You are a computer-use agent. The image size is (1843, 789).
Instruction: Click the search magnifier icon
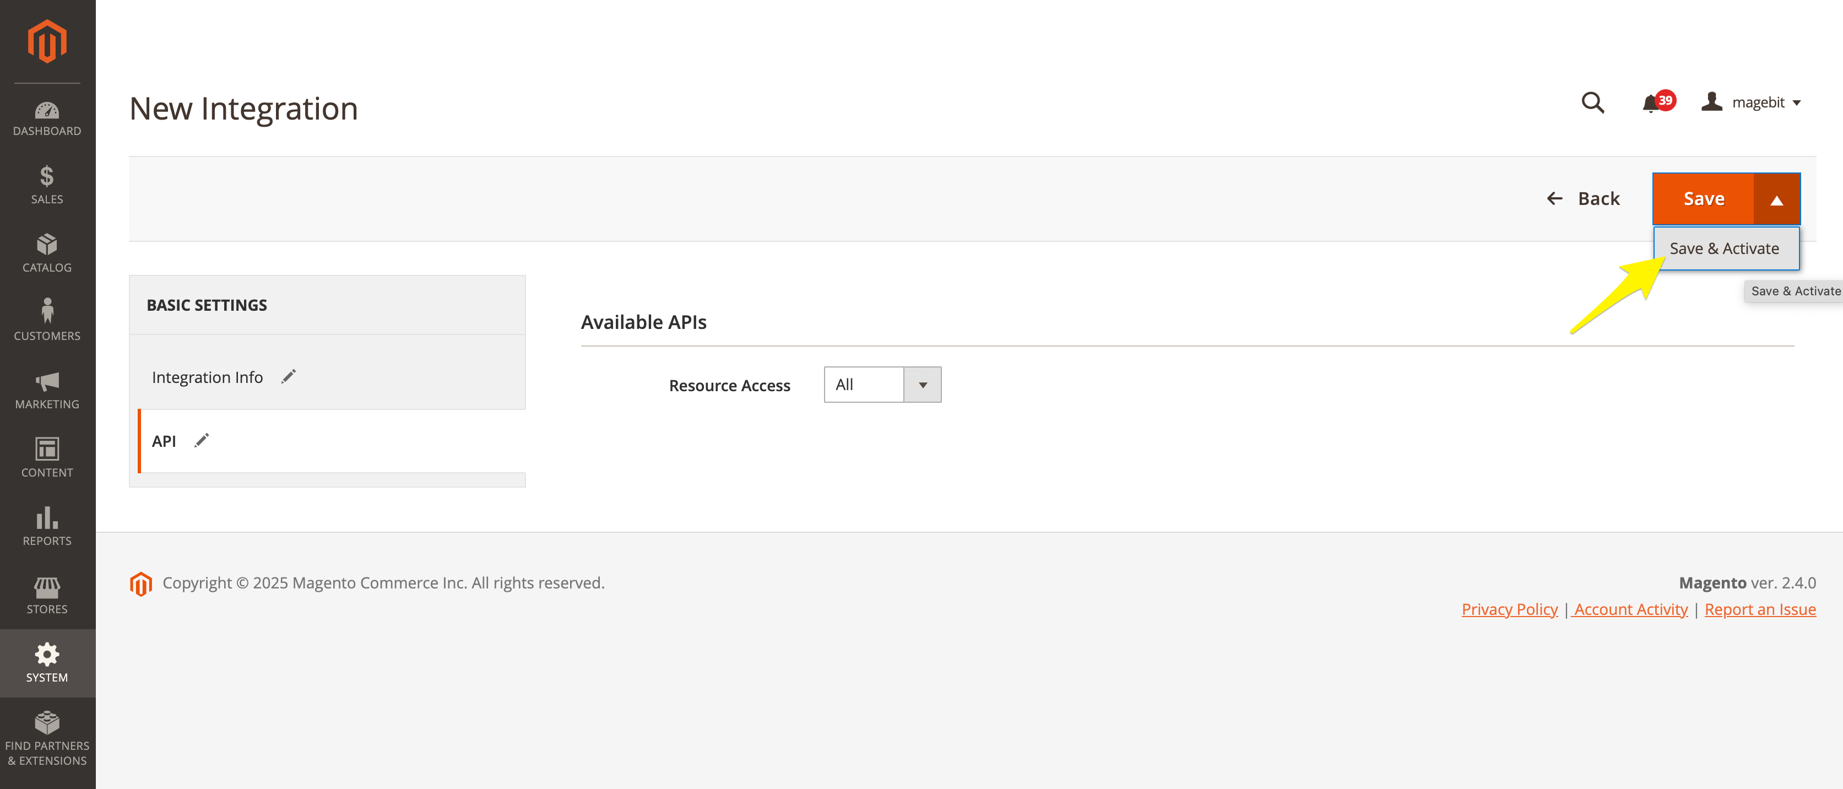(x=1592, y=102)
